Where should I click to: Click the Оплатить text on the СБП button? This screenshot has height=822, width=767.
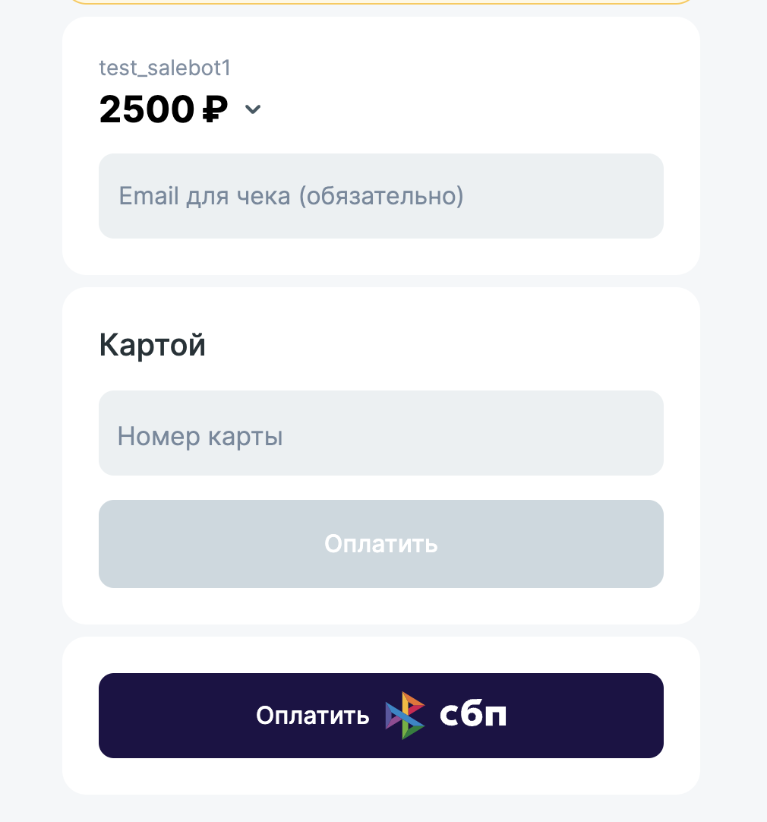(312, 716)
